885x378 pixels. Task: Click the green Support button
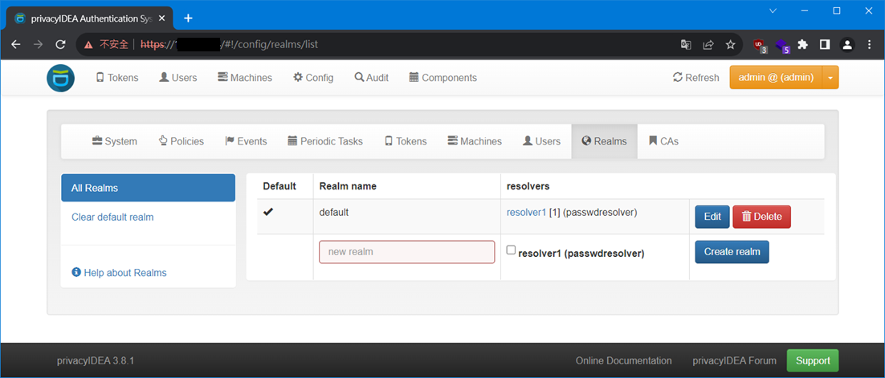click(813, 360)
